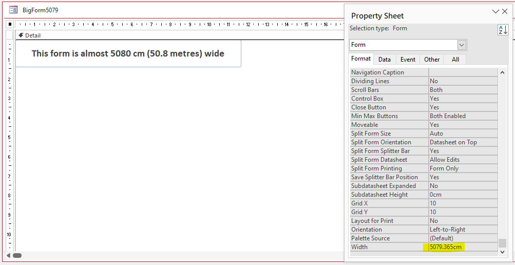Image resolution: width=515 pixels, height=265 pixels.
Task: Click the vertical ruler at mark 5
Action: [10, 138]
